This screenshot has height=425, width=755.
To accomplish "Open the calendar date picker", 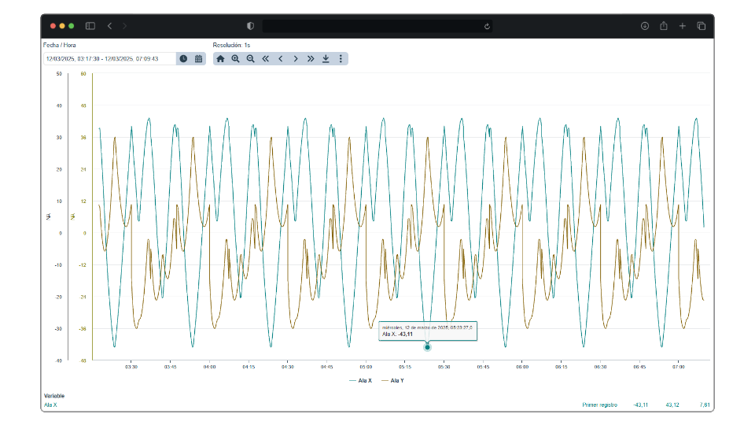I will pos(198,59).
